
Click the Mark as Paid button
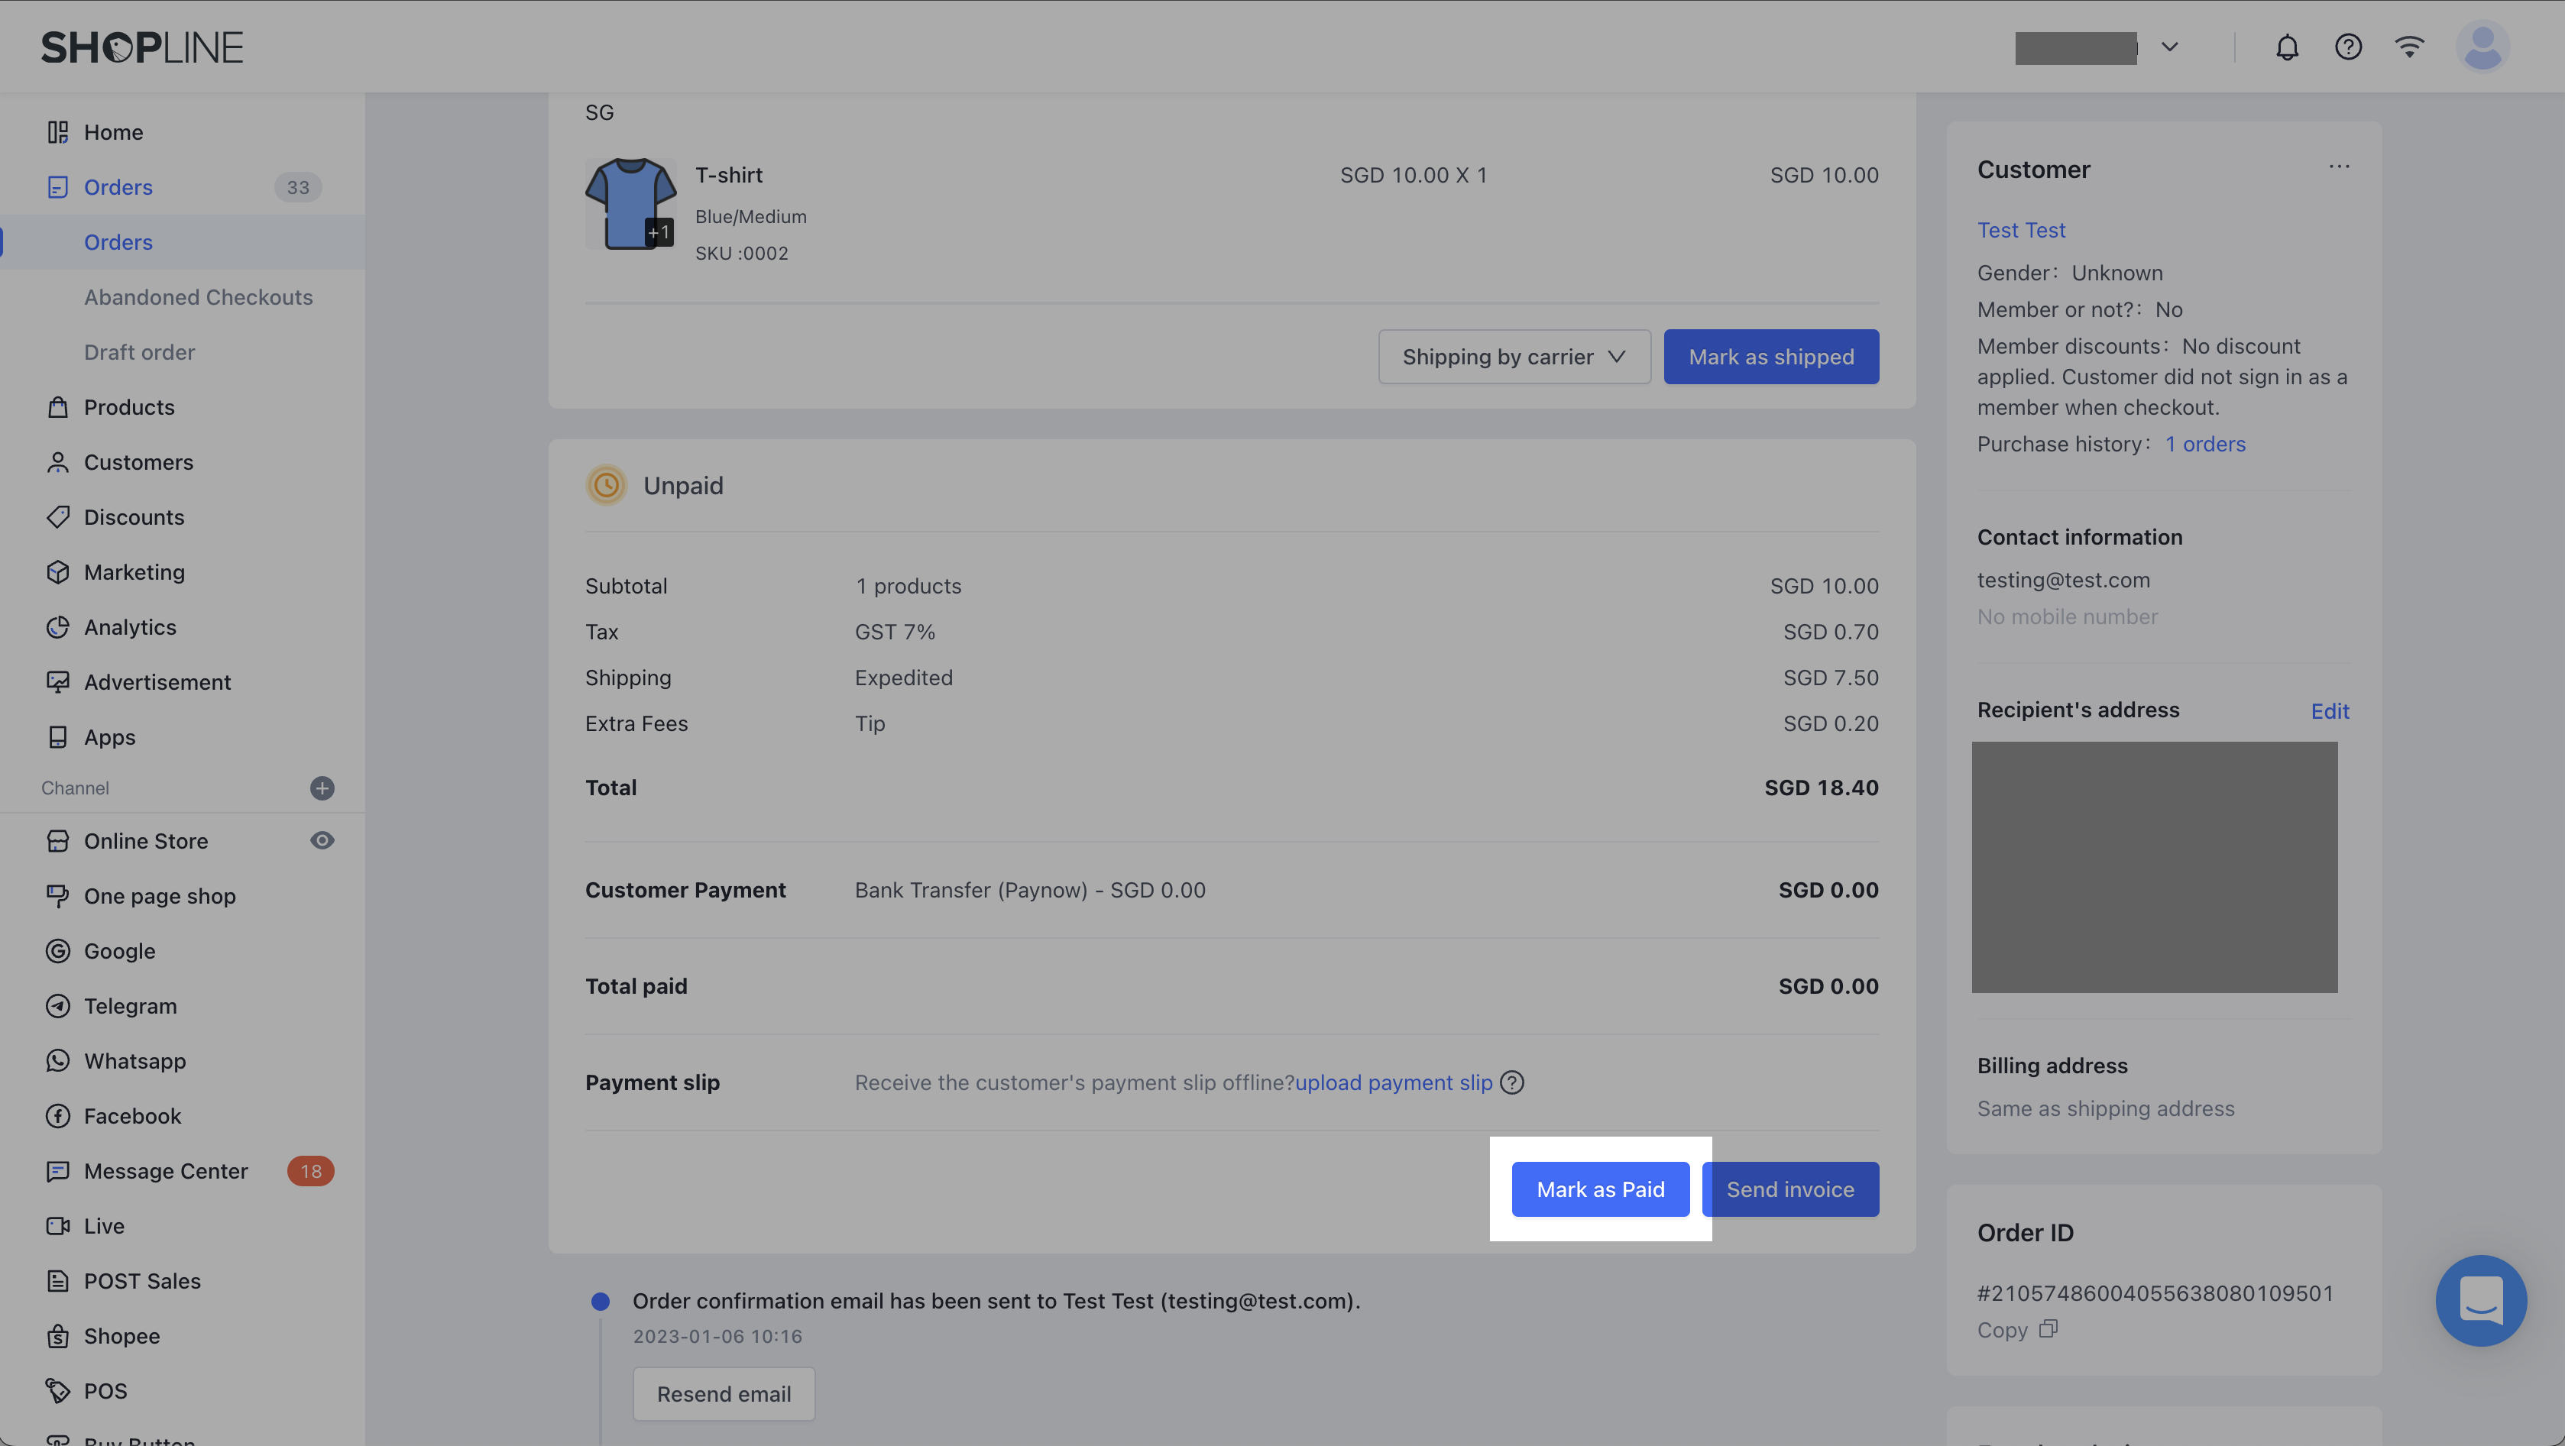click(x=1600, y=1189)
